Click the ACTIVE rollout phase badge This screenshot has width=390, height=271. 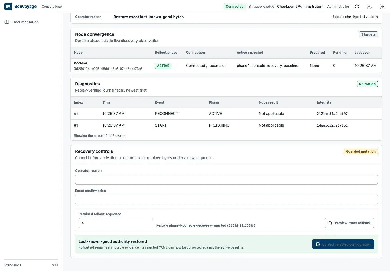[x=163, y=66]
